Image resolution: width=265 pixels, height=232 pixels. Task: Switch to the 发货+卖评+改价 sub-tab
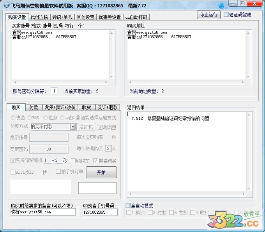(60, 107)
